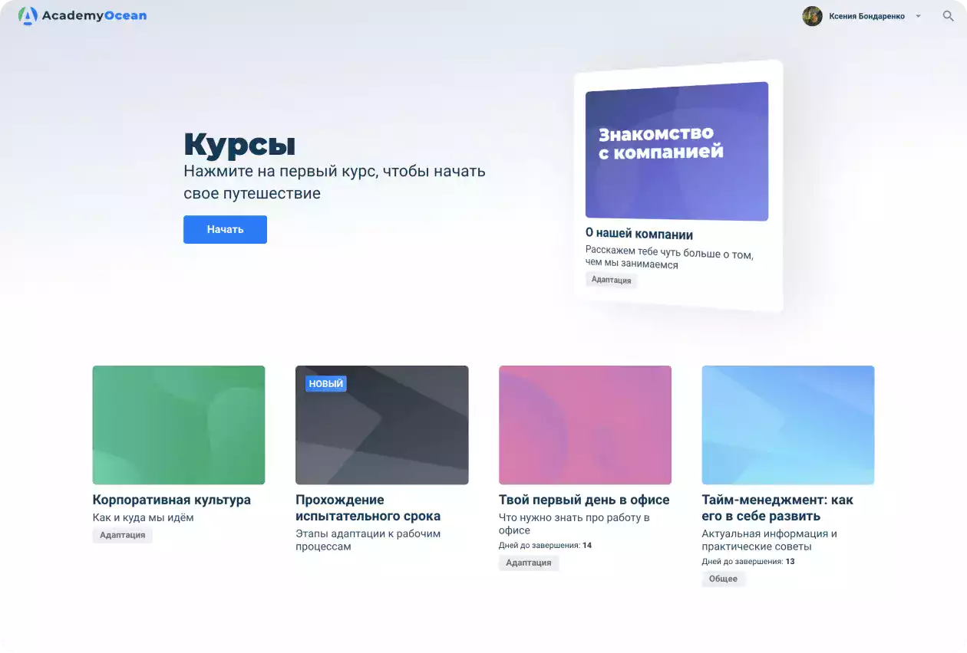Click the user avatar of Ксения Бондаренко
Screen dimensions: 967x653
click(x=811, y=15)
